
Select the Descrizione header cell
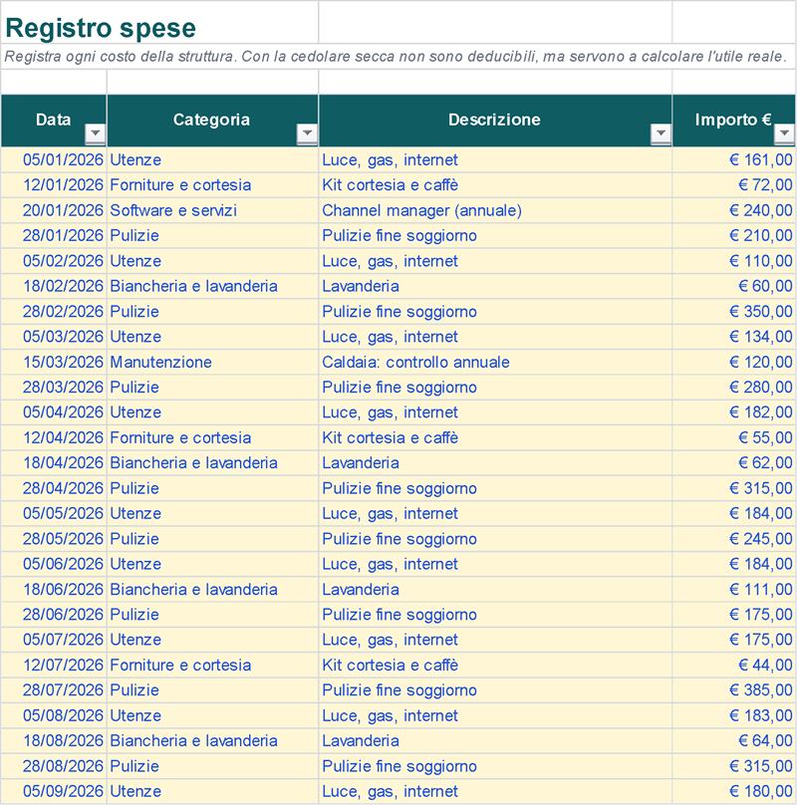(x=495, y=121)
